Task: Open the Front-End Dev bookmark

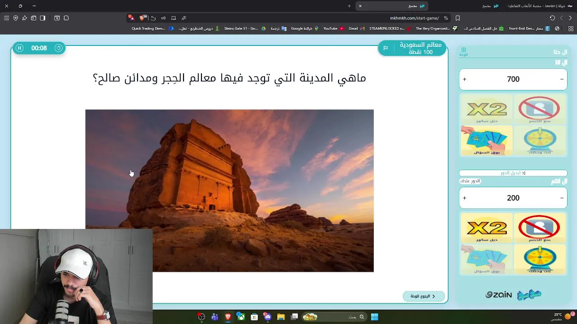Action: coord(529,28)
